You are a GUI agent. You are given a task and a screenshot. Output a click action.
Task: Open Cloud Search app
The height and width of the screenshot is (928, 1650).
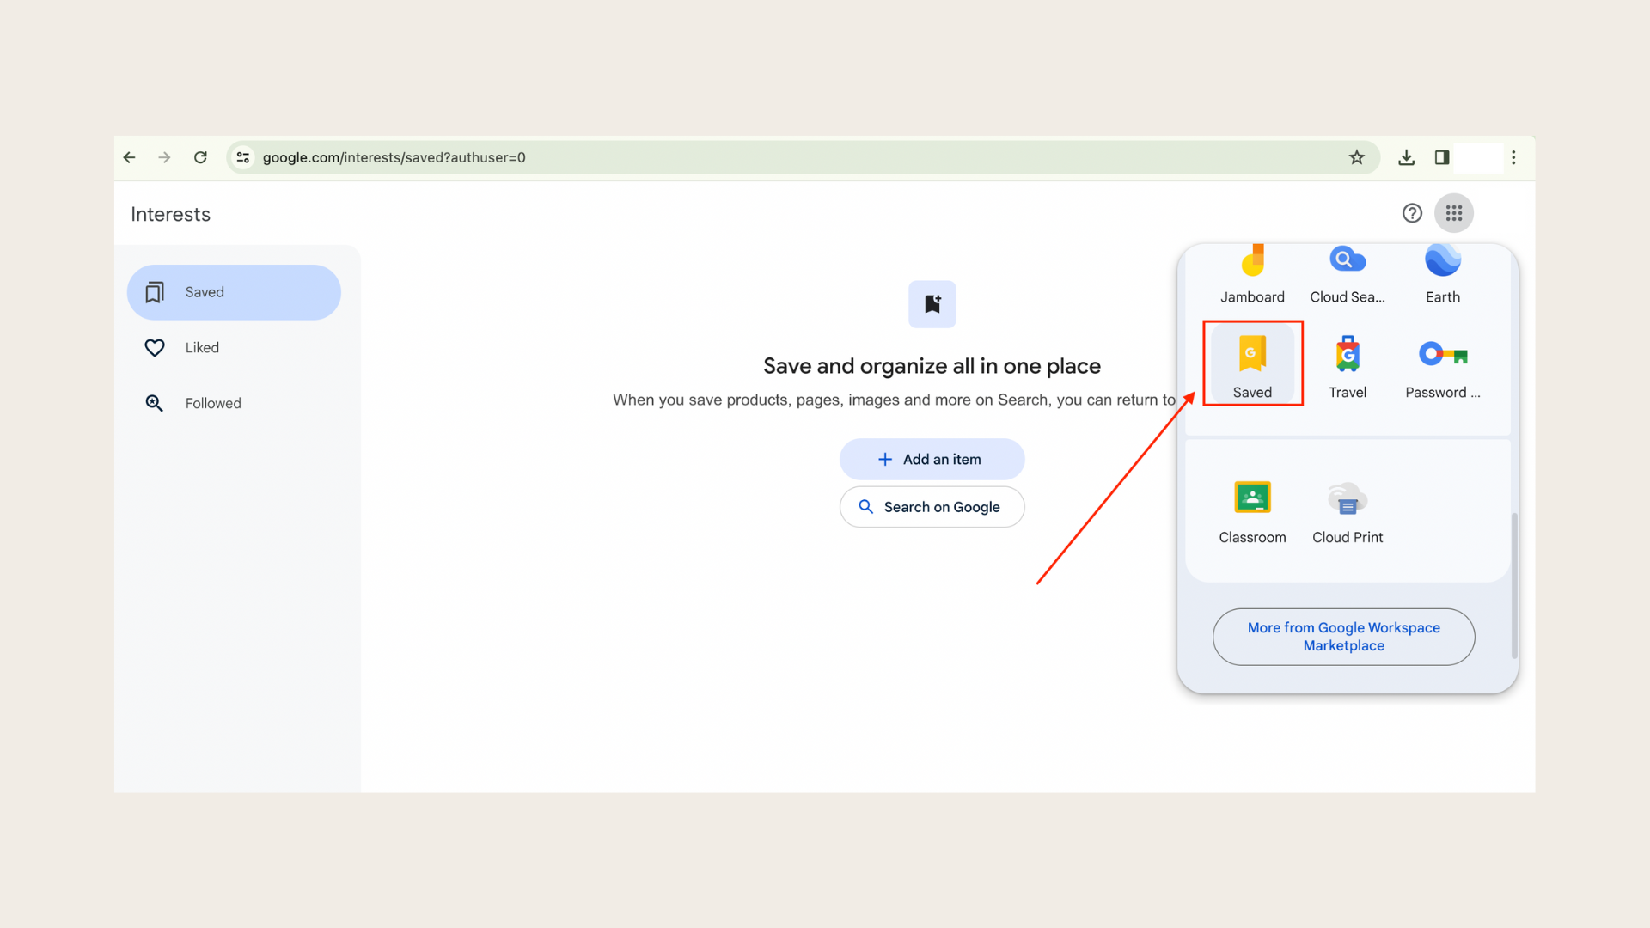pos(1347,272)
